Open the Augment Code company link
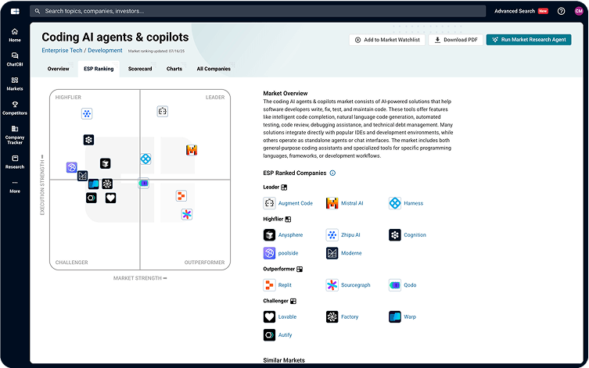Image resolution: width=589 pixels, height=368 pixels. tap(296, 203)
